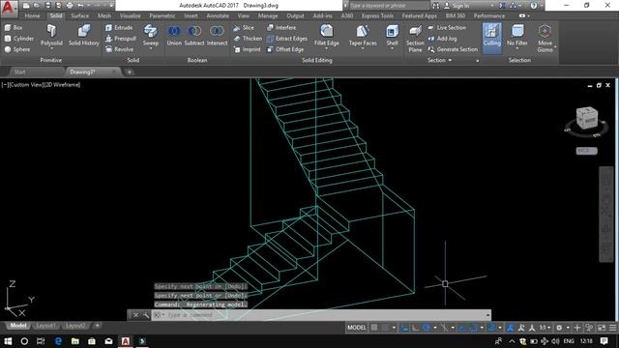Image resolution: width=619 pixels, height=348 pixels.
Task: Toggle Live Section on
Action: pyautogui.click(x=447, y=28)
